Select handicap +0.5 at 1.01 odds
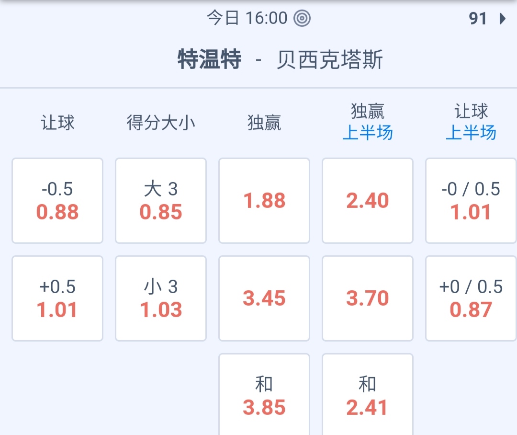 tap(57, 298)
